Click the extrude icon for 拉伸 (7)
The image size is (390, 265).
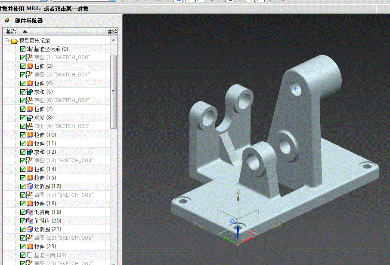click(30, 109)
